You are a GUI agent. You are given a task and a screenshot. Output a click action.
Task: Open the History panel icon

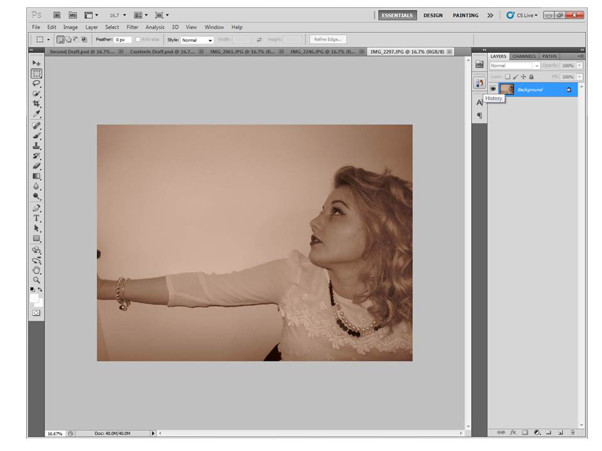click(x=479, y=83)
